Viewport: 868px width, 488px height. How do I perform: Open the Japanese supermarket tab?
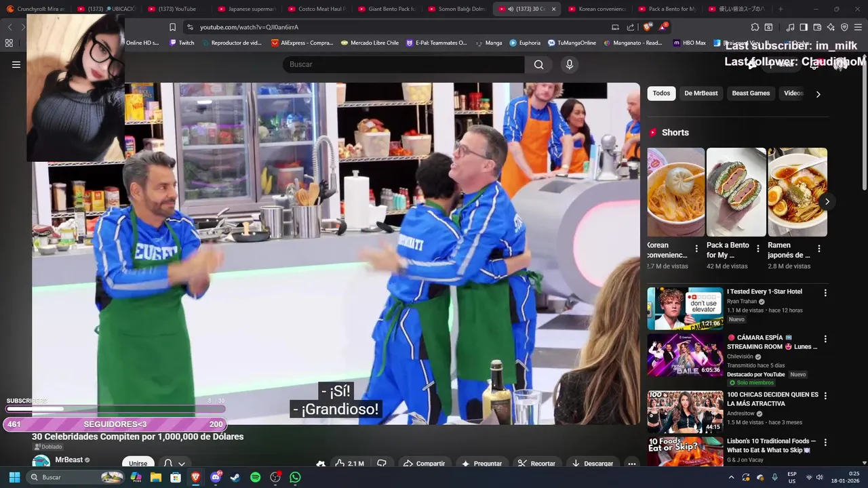click(246, 9)
